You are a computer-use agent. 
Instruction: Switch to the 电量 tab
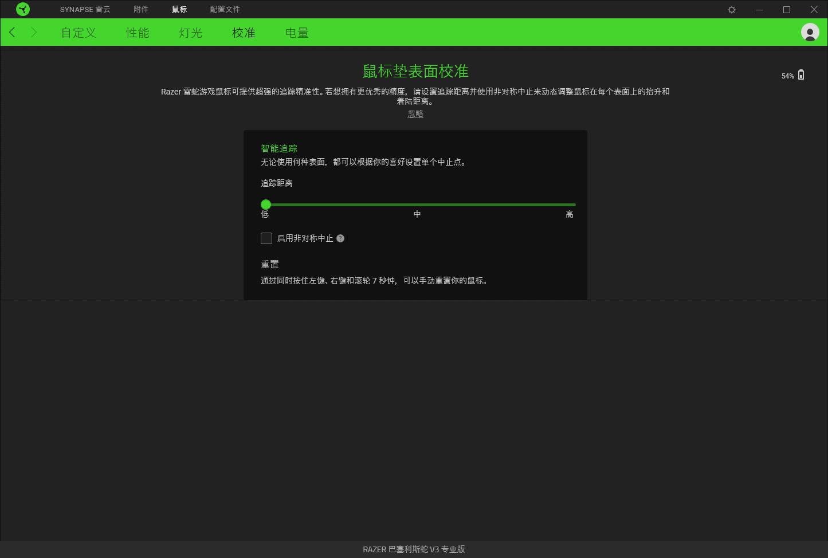click(296, 33)
